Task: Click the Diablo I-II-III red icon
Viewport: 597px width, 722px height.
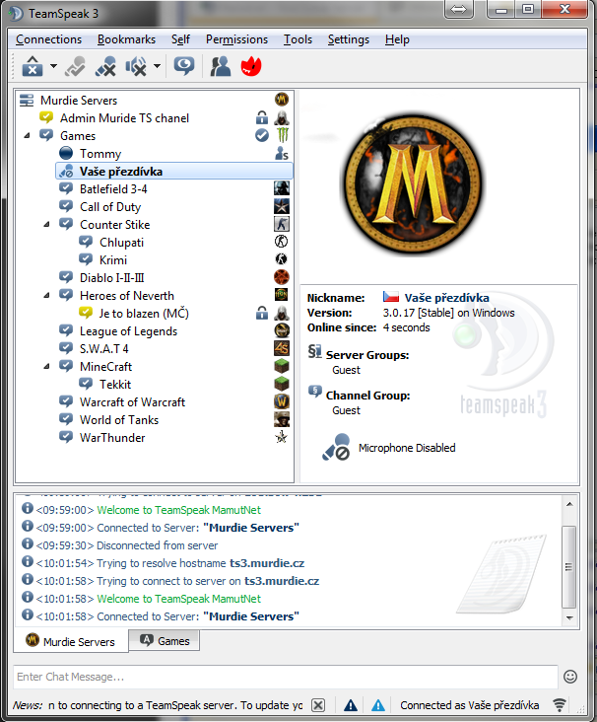Action: [282, 277]
